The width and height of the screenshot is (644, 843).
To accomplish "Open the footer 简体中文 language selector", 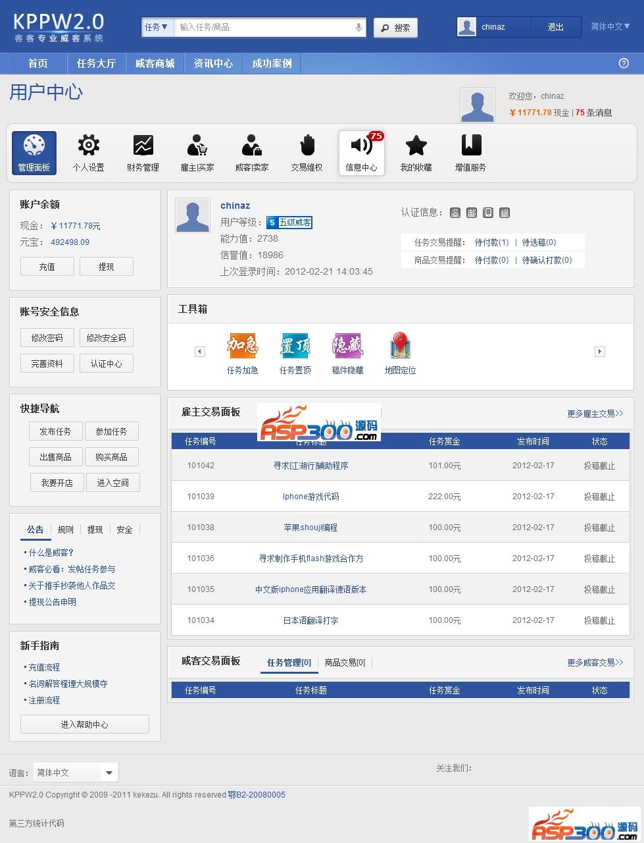I will click(x=76, y=773).
